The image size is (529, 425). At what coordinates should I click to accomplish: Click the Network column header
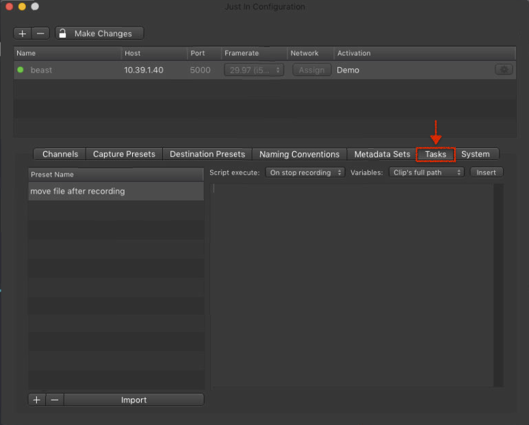click(x=311, y=53)
